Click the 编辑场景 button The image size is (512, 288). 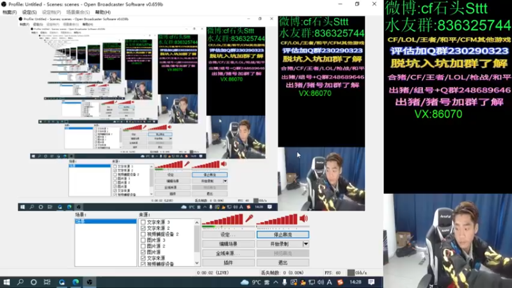click(x=228, y=244)
